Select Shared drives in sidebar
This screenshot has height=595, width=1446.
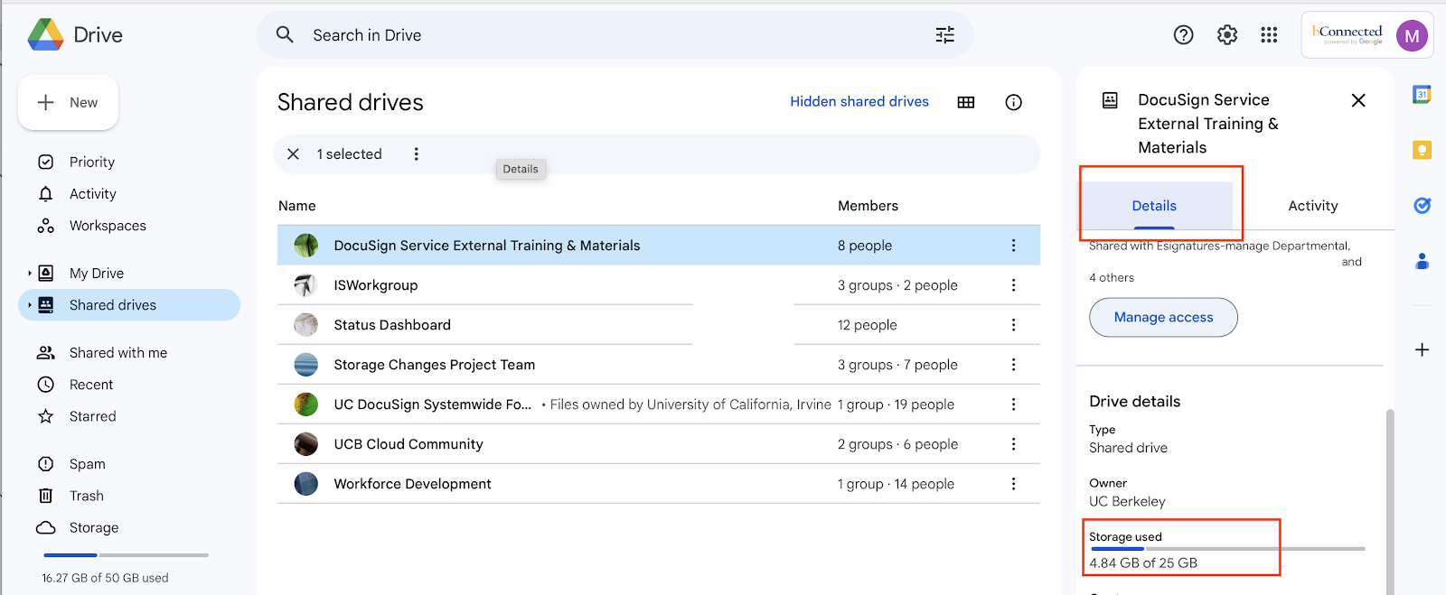[129, 305]
